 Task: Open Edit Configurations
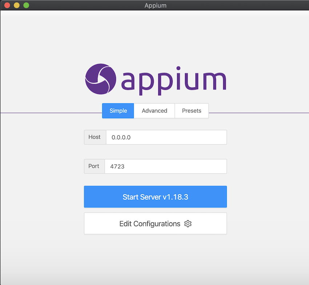coord(155,223)
